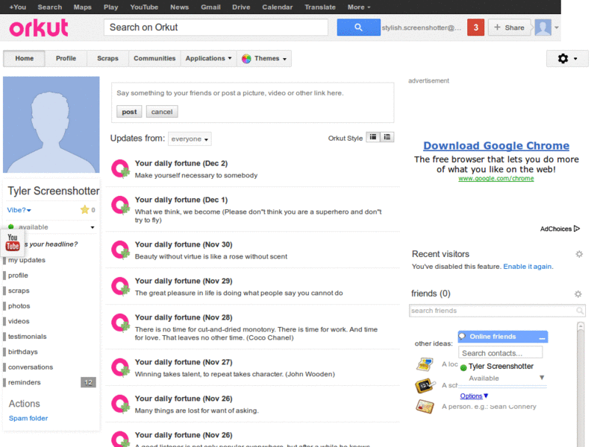Click the large profile picture placeholder
This screenshot has width=597, height=447.
click(51, 124)
